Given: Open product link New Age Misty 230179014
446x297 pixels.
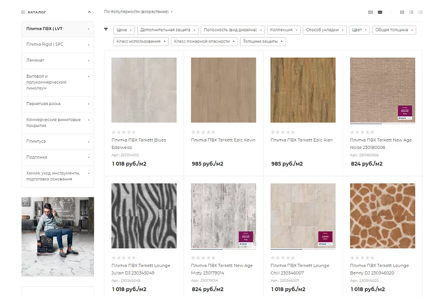Looking at the screenshot, I should (222, 270).
